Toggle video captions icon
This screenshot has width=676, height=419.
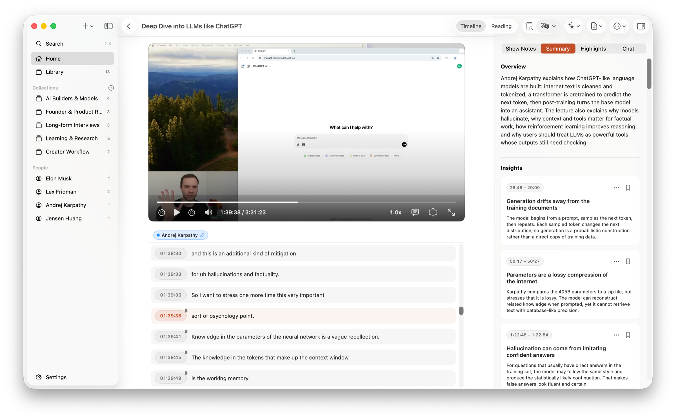pos(415,212)
